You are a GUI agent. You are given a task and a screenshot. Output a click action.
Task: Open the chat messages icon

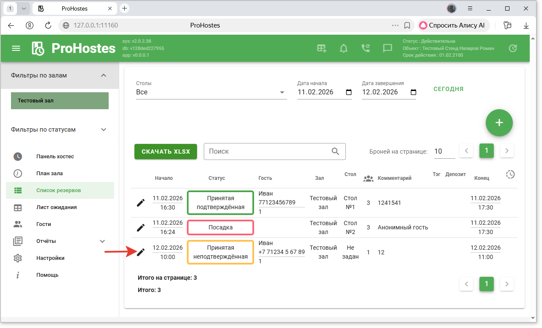click(387, 48)
